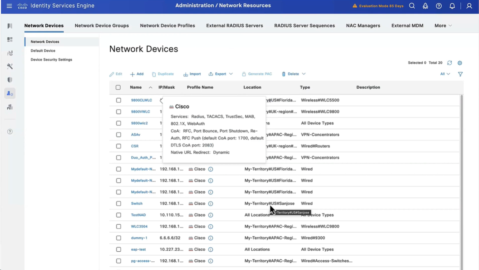
Task: Open the help question mark icon in header
Action: (x=439, y=6)
